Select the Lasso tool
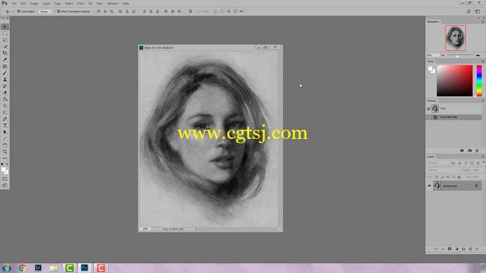Image resolution: width=486 pixels, height=273 pixels. pyautogui.click(x=5, y=40)
